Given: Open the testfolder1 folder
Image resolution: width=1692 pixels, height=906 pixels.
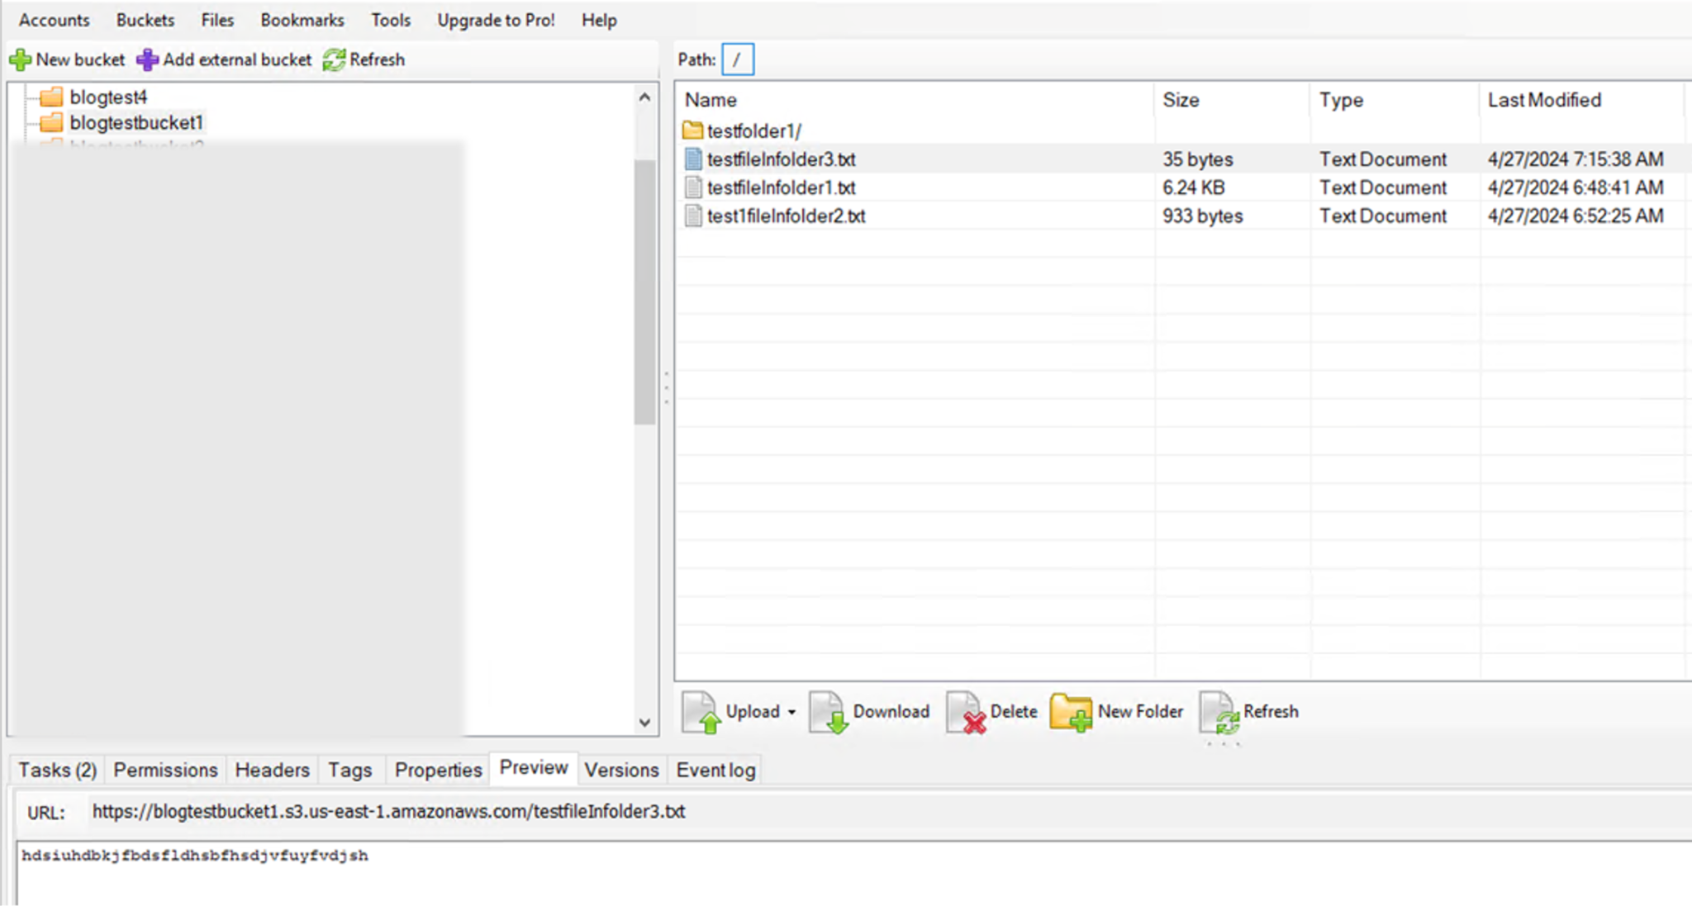Looking at the screenshot, I should pyautogui.click(x=753, y=130).
